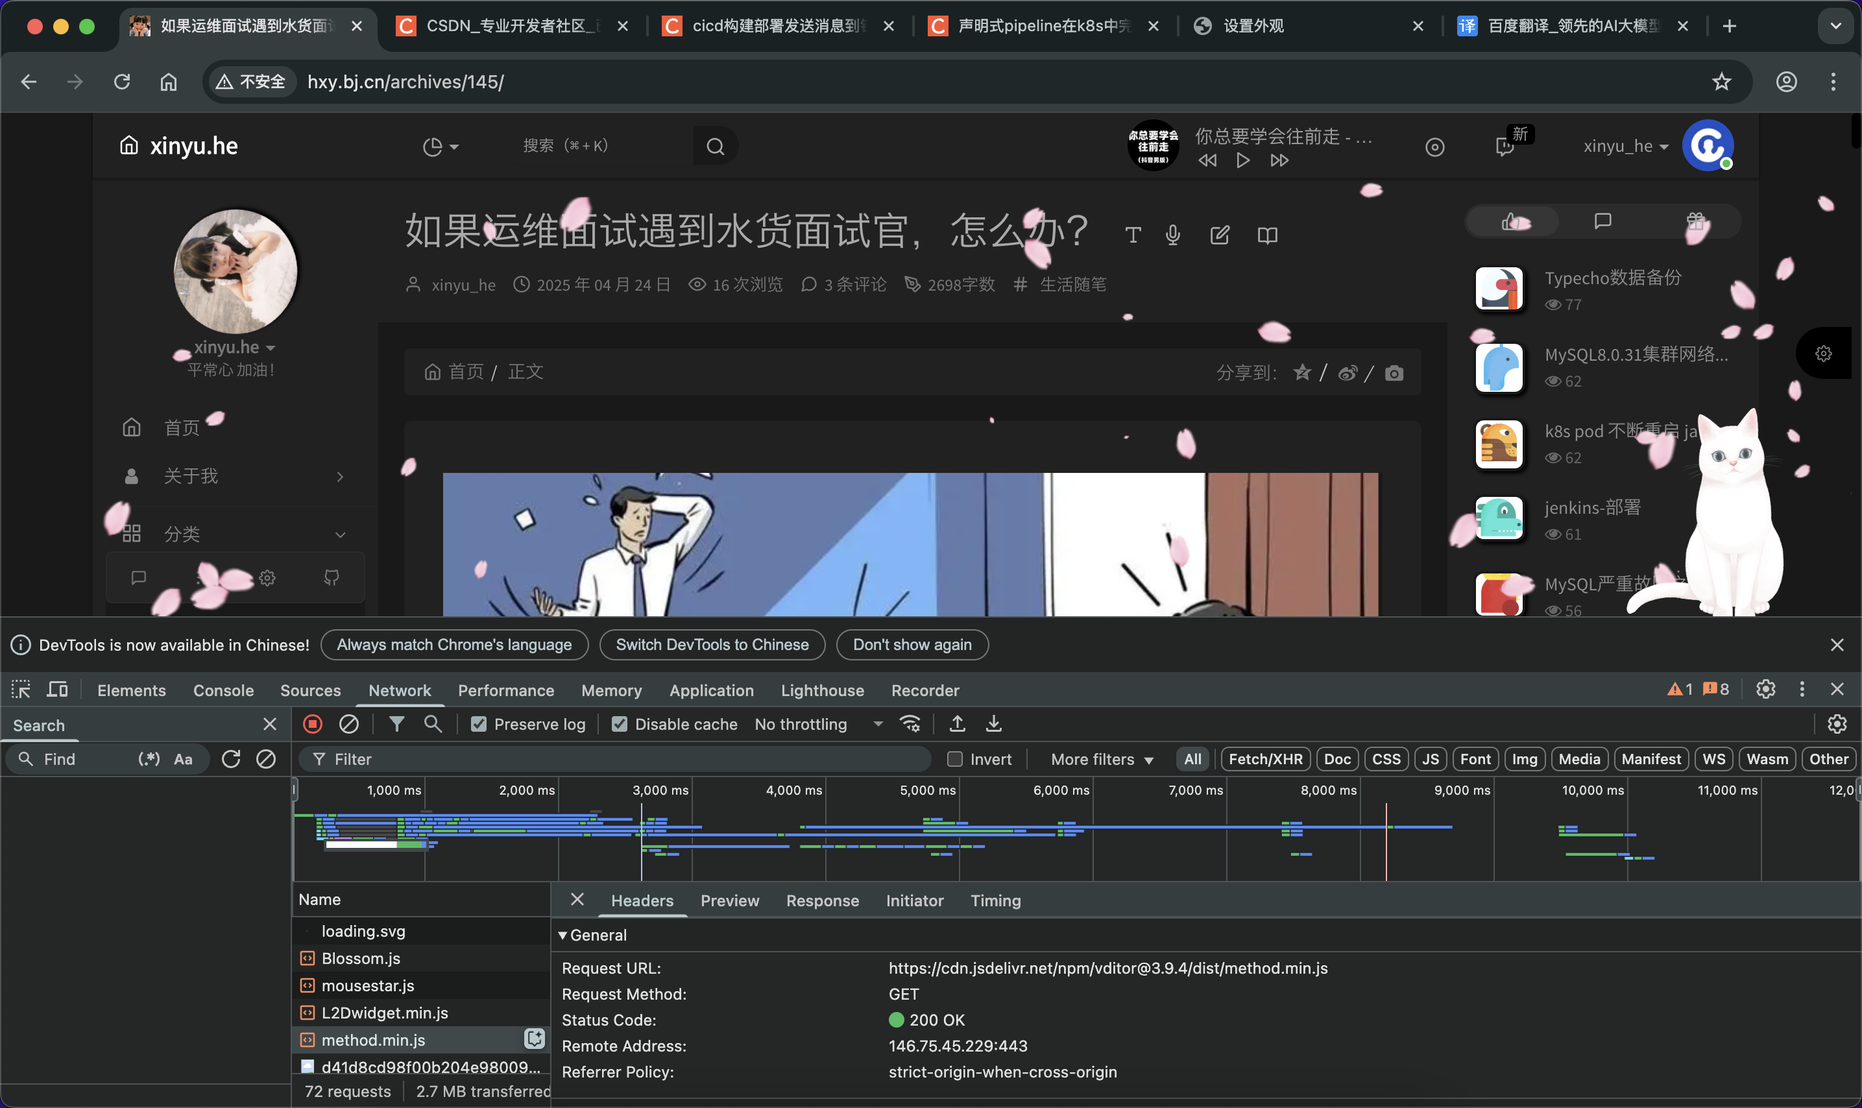
Task: Select the CSS request type filter
Action: (x=1386, y=760)
